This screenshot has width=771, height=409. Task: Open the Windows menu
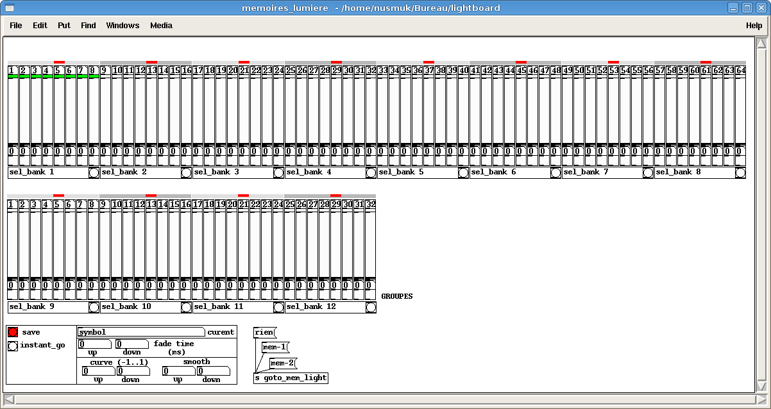click(x=123, y=26)
